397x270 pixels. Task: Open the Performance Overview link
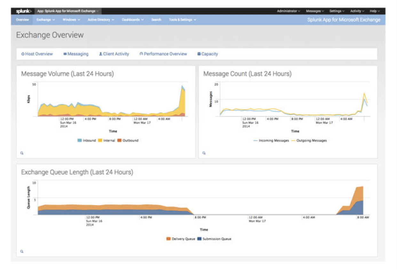[x=163, y=54]
